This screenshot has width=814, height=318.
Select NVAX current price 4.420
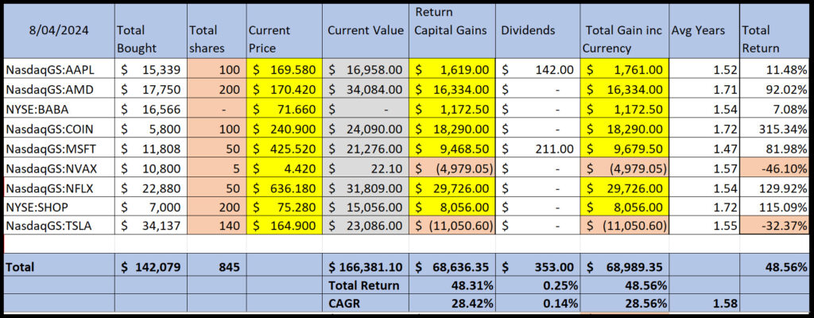pos(284,169)
